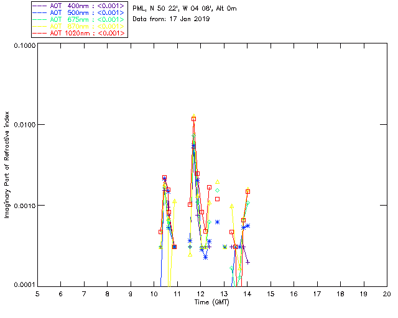Click the purple plus marker at time 14
398x318 pixels.
(x=248, y=263)
